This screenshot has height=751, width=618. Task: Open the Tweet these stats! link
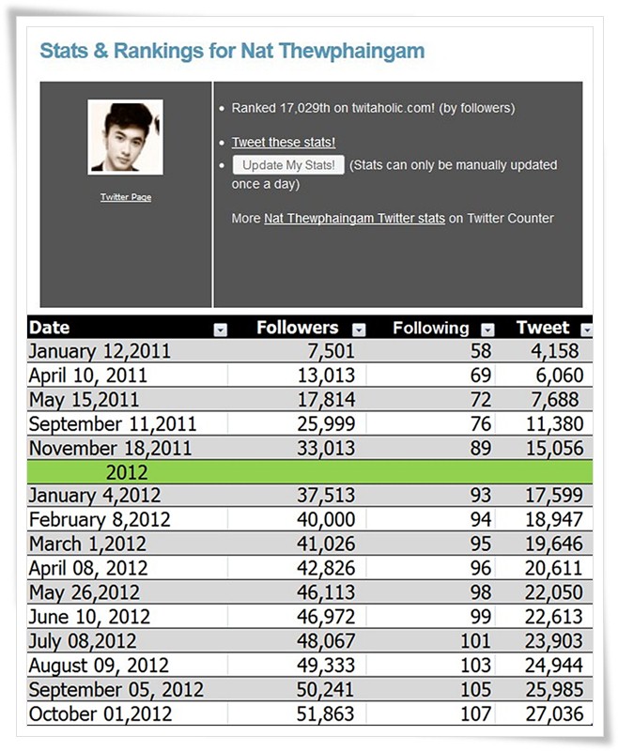click(284, 143)
